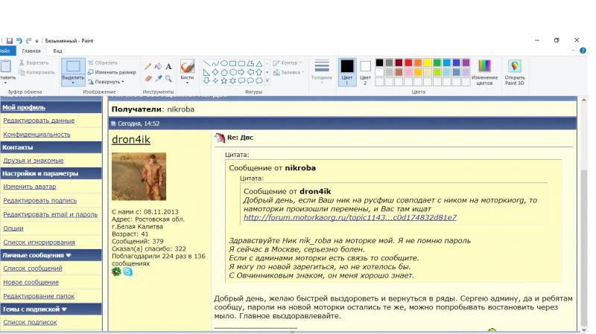The height and width of the screenshot is (334, 596).
Task: Activate the Color picker eyedropper tool
Action: [158, 77]
